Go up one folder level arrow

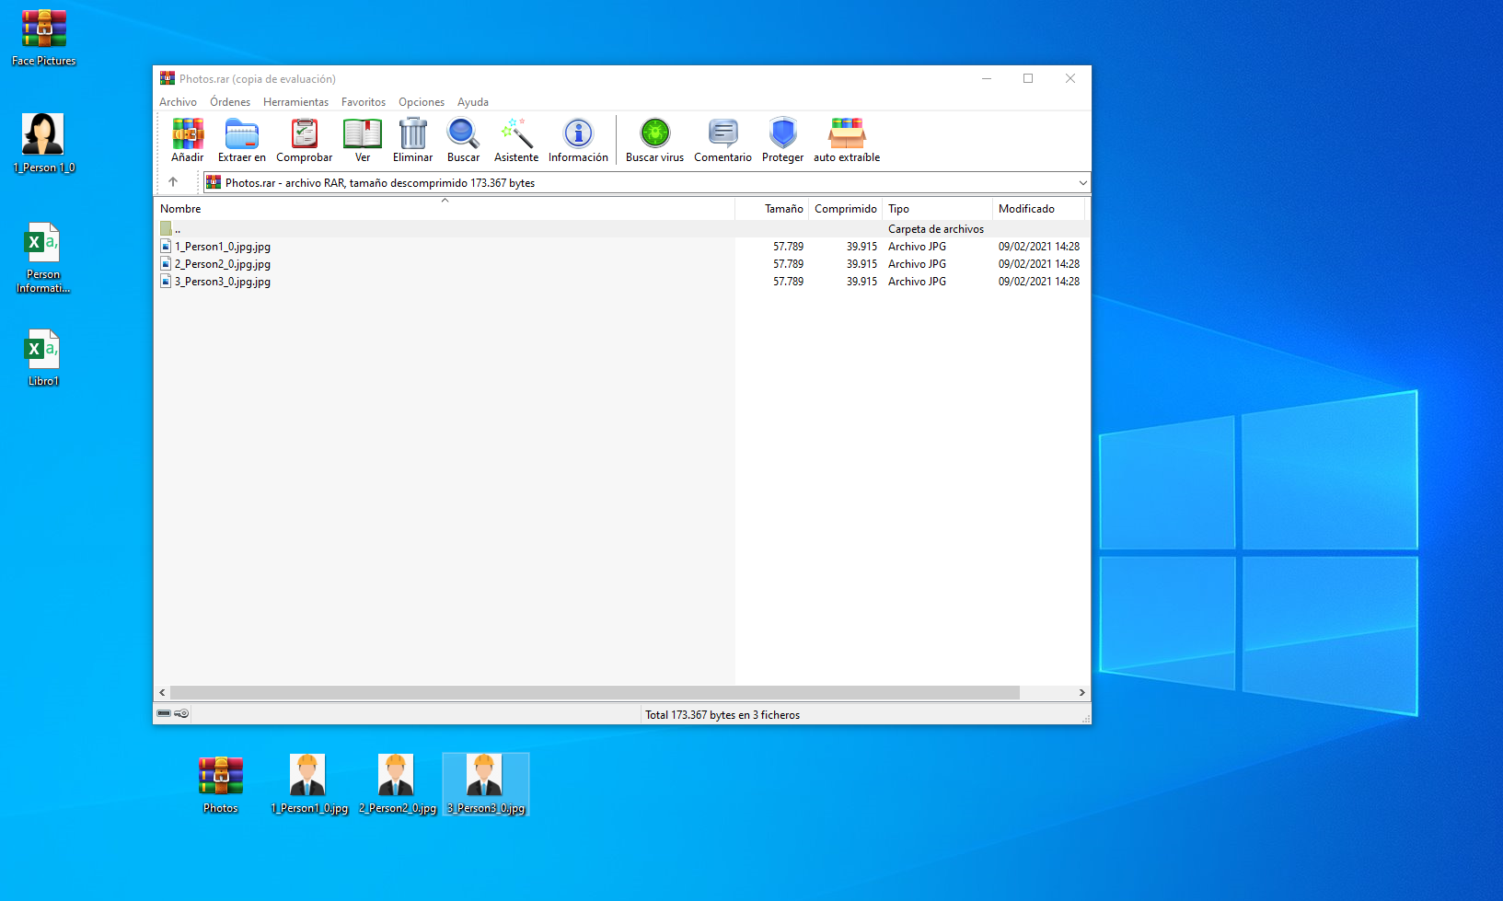pyautogui.click(x=173, y=182)
